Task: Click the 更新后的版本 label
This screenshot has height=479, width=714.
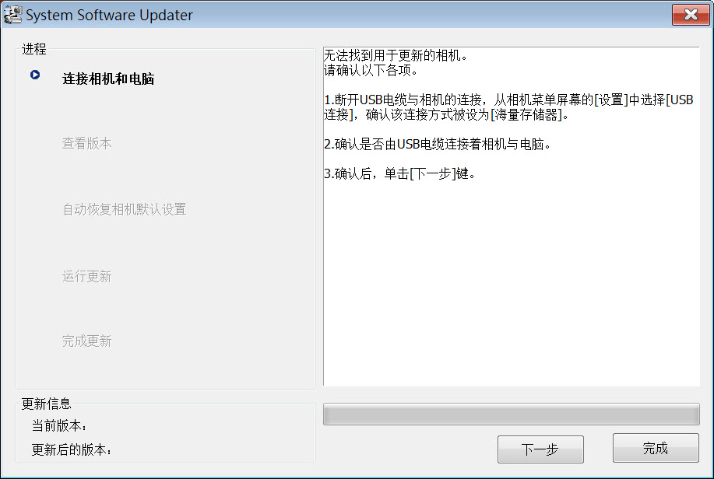Action: [72, 449]
